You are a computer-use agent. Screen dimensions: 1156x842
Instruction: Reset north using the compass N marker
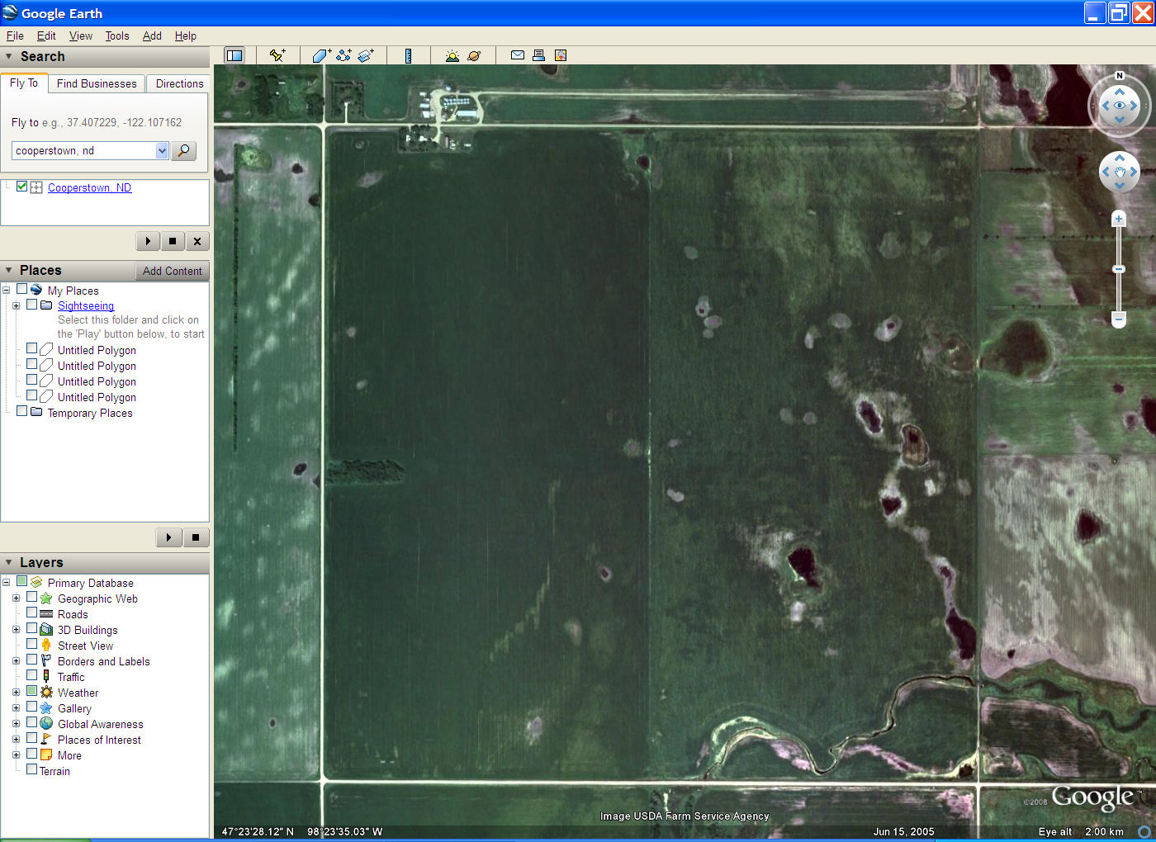[1120, 76]
